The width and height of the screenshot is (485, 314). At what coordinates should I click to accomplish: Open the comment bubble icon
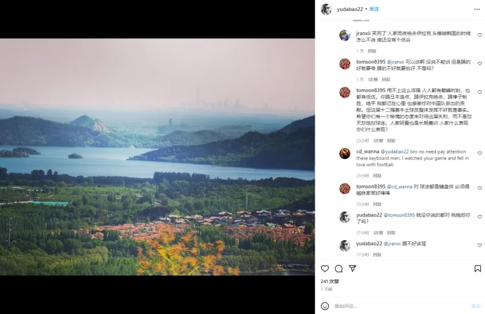tap(339, 269)
